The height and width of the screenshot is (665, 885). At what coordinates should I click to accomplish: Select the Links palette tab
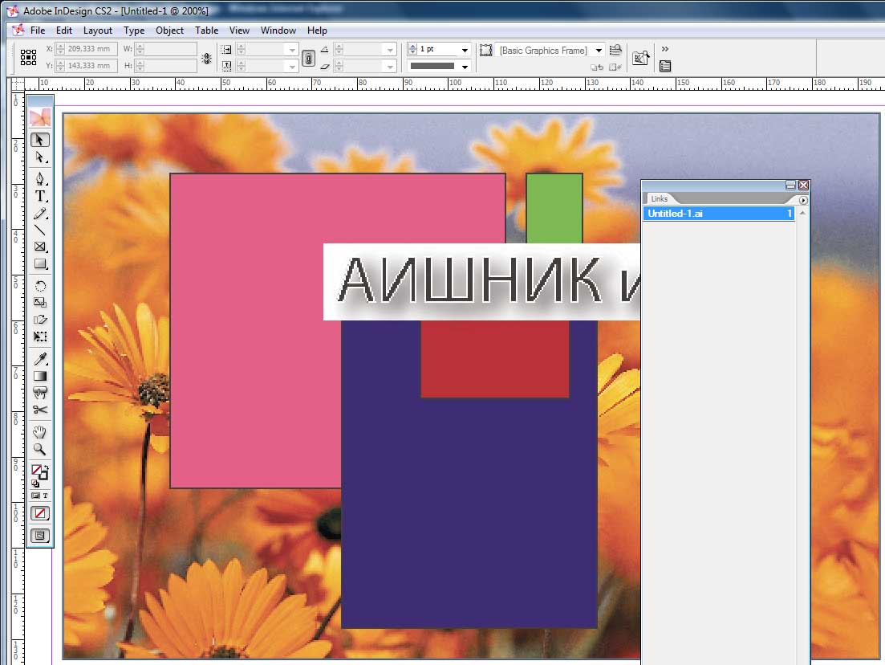[660, 199]
